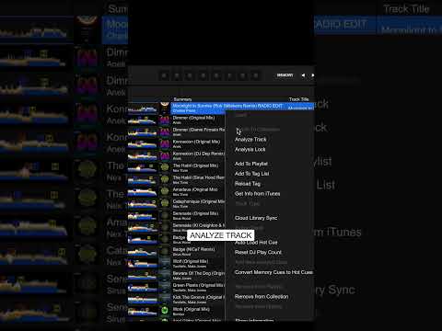Expand the Cloud Library Sync submenu
The height and width of the screenshot is (331, 442).
pos(256,218)
